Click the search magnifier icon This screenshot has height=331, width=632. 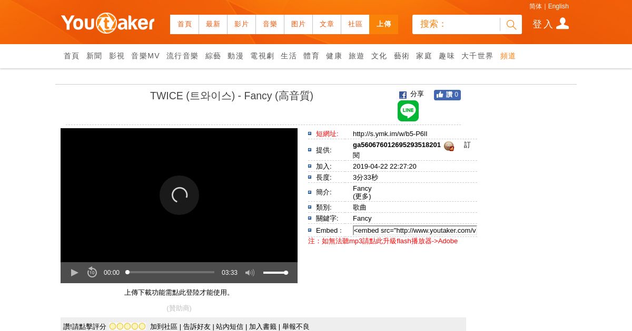tap(511, 25)
